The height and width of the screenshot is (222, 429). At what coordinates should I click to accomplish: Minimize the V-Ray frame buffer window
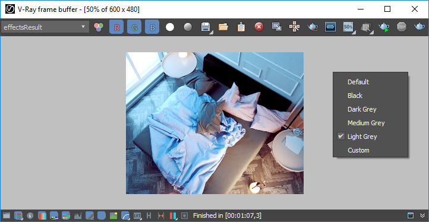[361, 9]
